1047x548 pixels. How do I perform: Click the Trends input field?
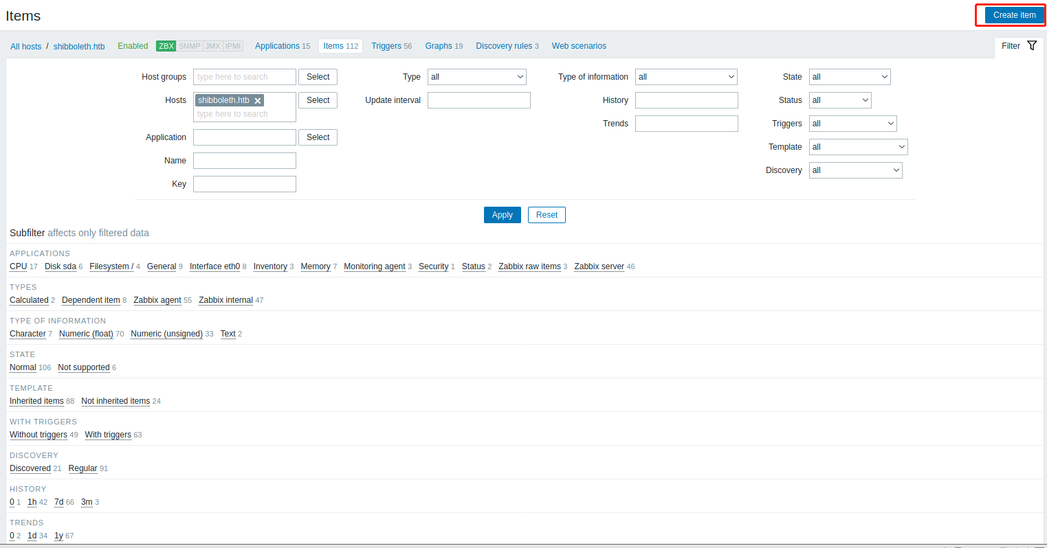pyautogui.click(x=687, y=124)
